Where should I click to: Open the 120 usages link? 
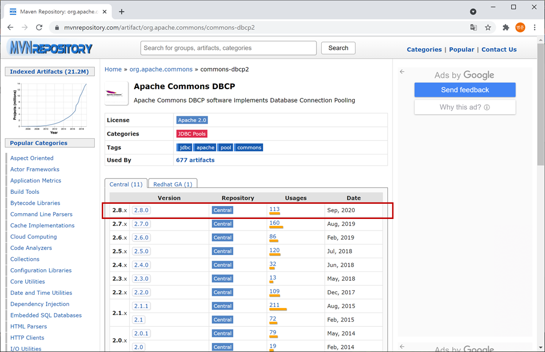tap(275, 250)
